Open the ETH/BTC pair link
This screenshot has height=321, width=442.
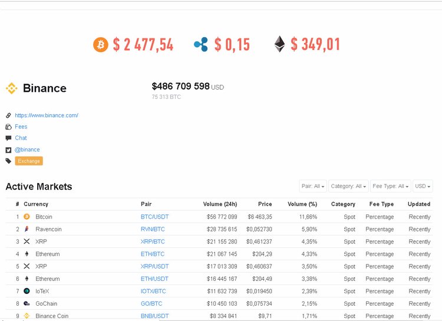[x=153, y=254]
